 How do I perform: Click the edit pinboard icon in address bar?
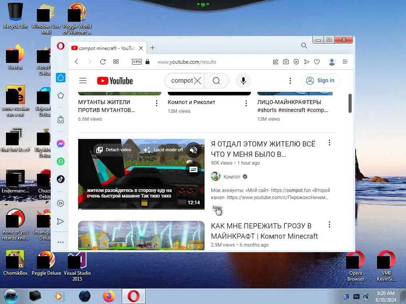coord(276,62)
